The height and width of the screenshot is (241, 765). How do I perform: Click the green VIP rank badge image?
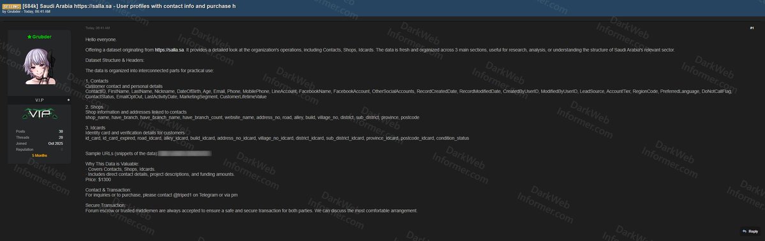[x=39, y=114]
